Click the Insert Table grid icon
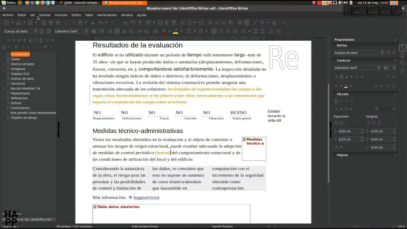The width and height of the screenshot is (407, 229). [x=148, y=23]
